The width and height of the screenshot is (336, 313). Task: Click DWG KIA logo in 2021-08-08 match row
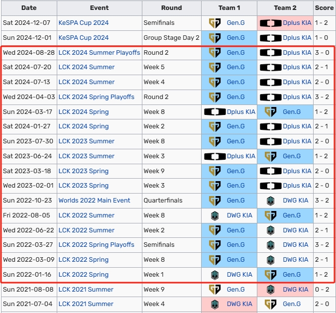(x=270, y=290)
